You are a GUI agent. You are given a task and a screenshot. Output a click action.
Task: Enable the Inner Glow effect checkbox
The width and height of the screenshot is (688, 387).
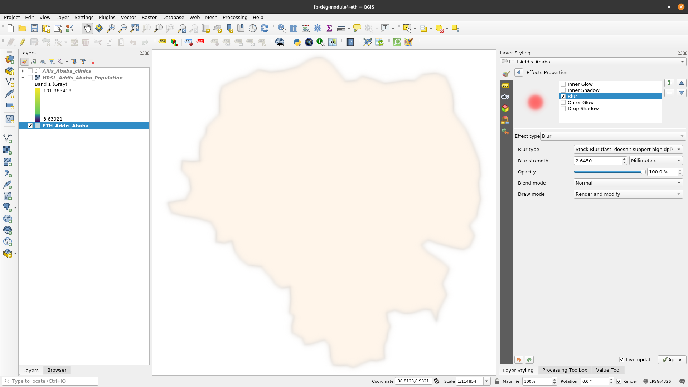tap(563, 84)
